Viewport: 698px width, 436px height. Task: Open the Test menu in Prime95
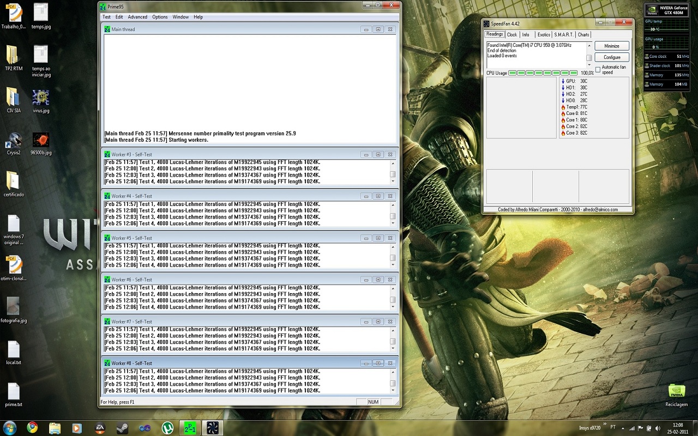click(106, 17)
